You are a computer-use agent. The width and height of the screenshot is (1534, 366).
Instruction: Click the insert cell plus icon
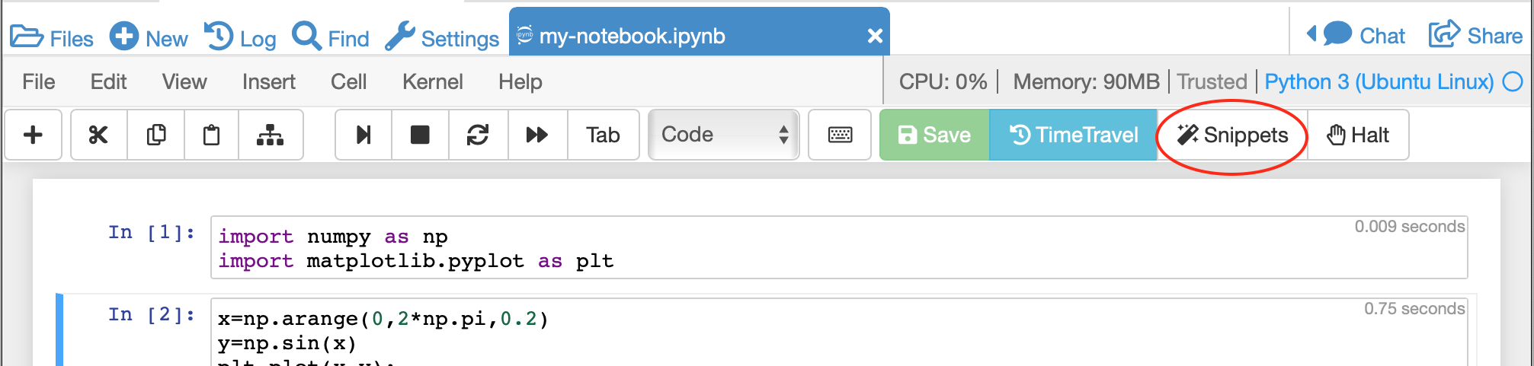33,135
